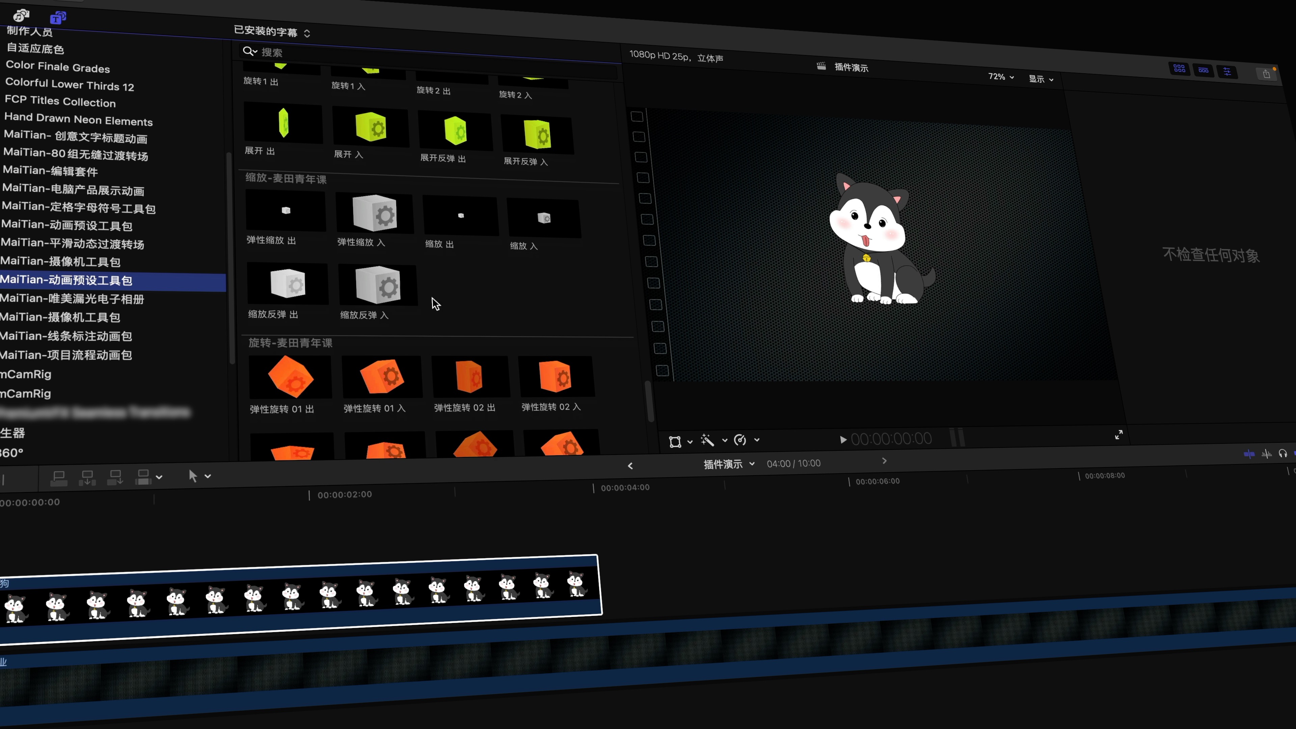Click the Share export icon
This screenshot has width=1296, height=729.
pyautogui.click(x=1266, y=75)
